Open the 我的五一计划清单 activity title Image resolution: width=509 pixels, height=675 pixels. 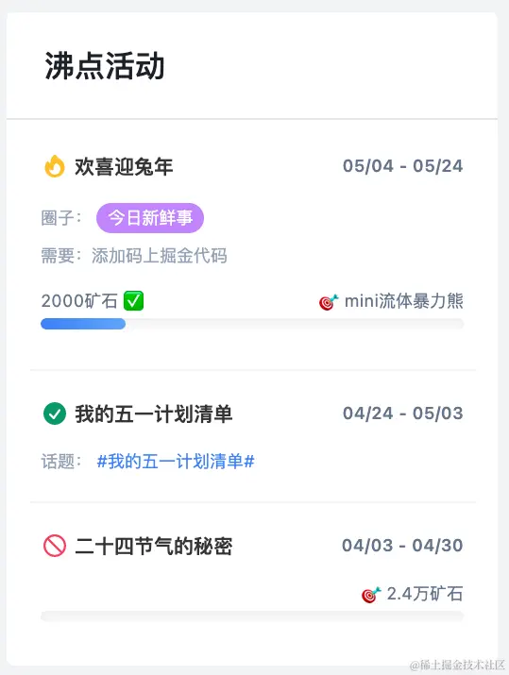[x=154, y=413]
